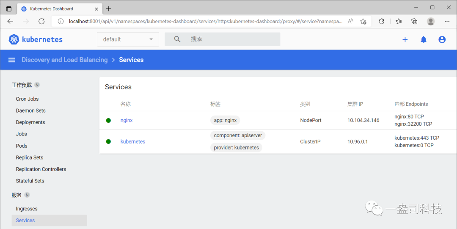Click the Discovery and Load Balancing breadcrumb
The image size is (457, 229).
pos(65,60)
